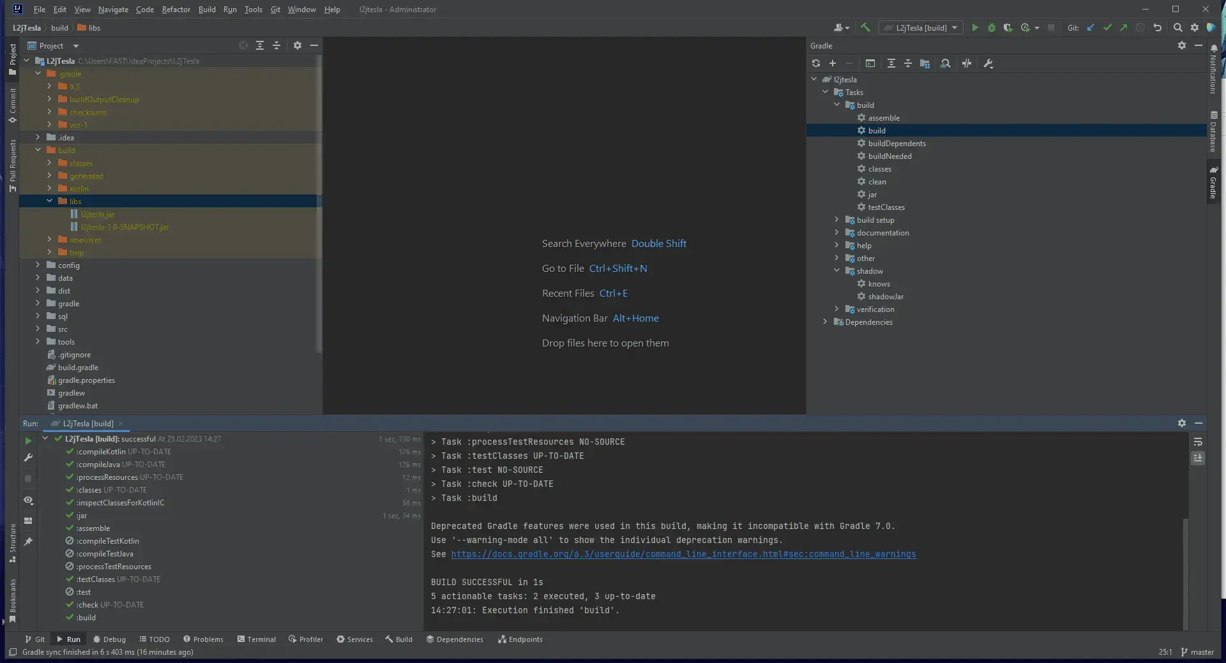This screenshot has width=1226, height=663.
Task: Click the Profile run clock icon
Action: tap(1025, 27)
